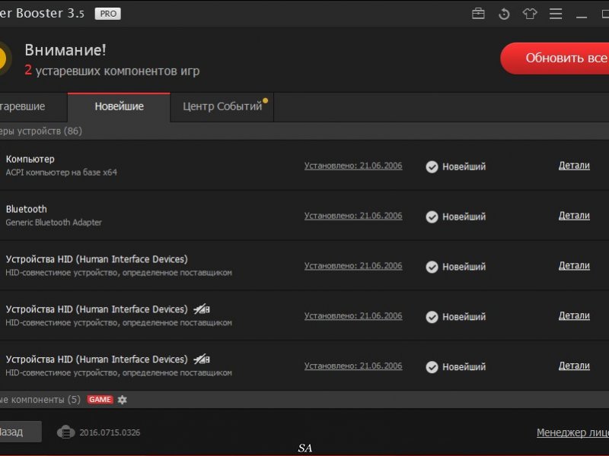Click the game components gear icon
Screen dimensions: 609x456
(123, 400)
